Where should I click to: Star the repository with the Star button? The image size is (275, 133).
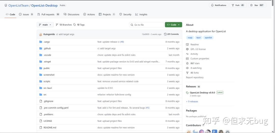click(257, 5)
